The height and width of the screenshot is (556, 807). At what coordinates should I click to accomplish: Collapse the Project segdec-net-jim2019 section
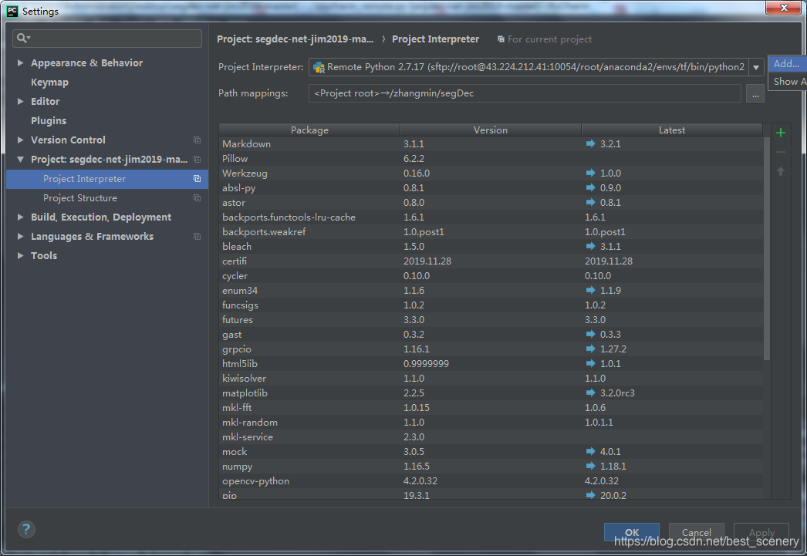click(20, 160)
